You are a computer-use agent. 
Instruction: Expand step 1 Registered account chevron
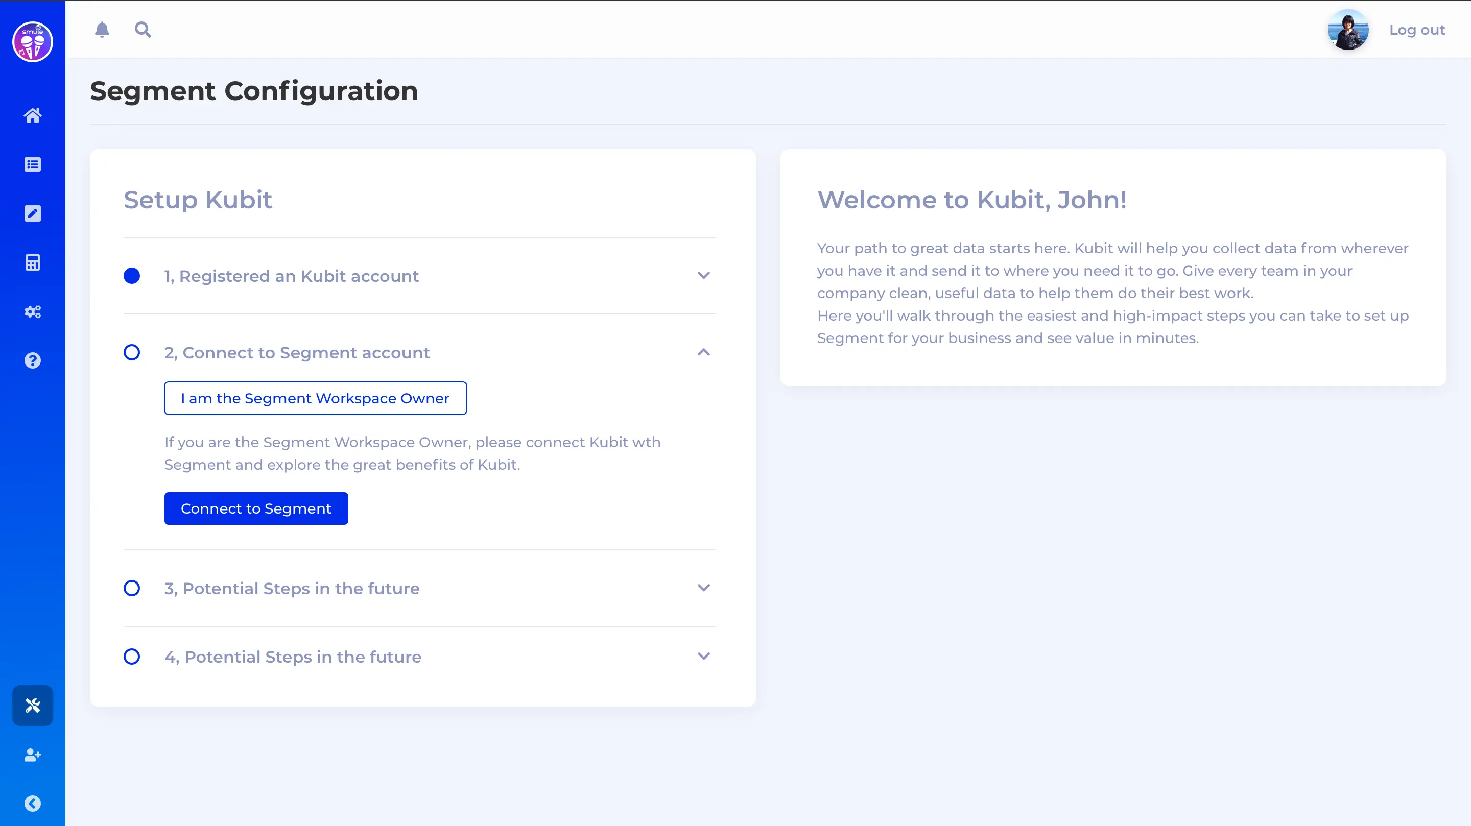[703, 275]
